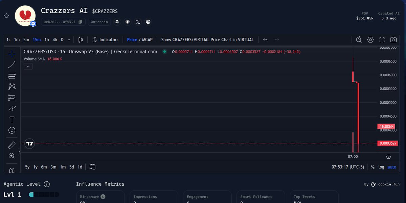406x203 pixels.
Task: Open the emoji icons tool
Action: tap(12, 130)
